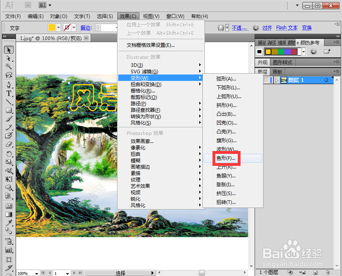
Task: Select the Artboard tool
Action: pyautogui.click(x=9, y=260)
